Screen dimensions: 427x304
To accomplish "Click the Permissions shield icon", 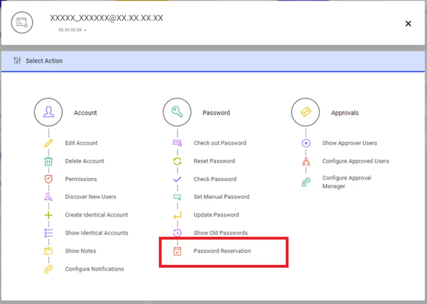I will (x=49, y=179).
